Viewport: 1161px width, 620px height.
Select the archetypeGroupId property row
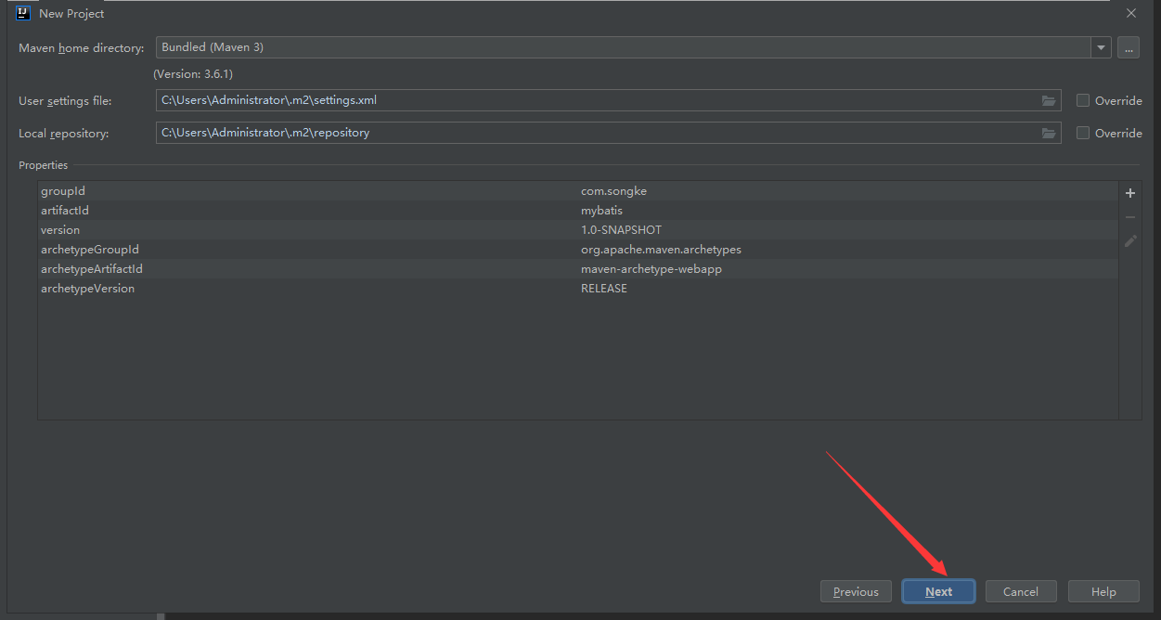click(x=577, y=250)
